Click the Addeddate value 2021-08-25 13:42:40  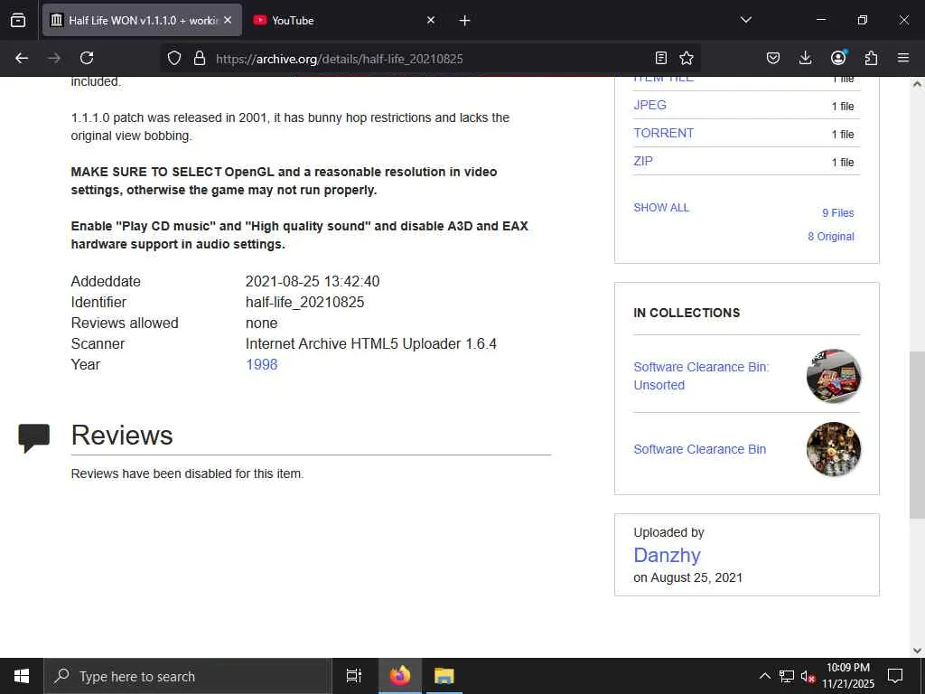coord(313,282)
